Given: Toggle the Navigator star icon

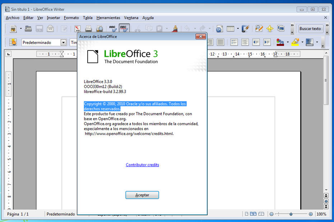Looking at the screenshot, I should [x=270, y=29].
